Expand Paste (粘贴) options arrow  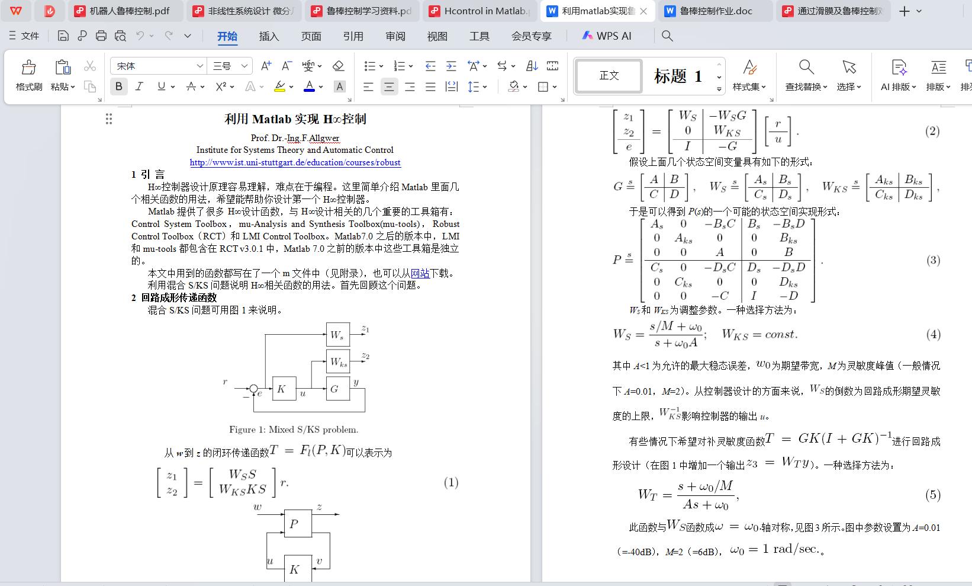point(73,87)
